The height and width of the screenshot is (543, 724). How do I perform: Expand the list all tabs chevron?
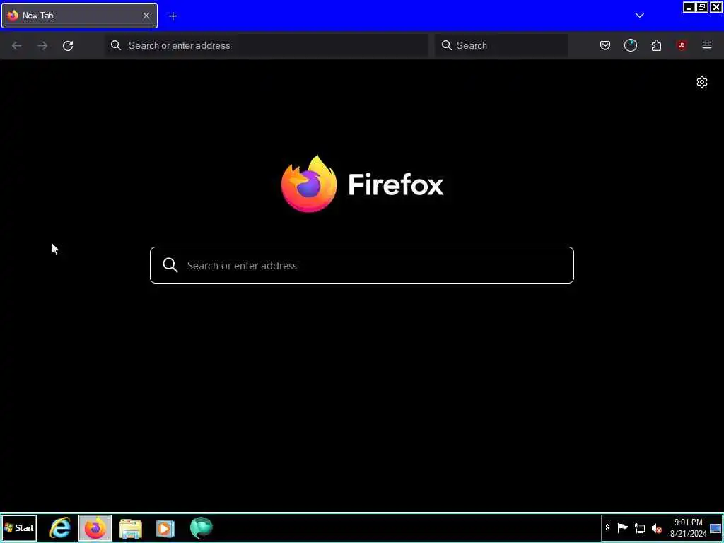[639, 16]
